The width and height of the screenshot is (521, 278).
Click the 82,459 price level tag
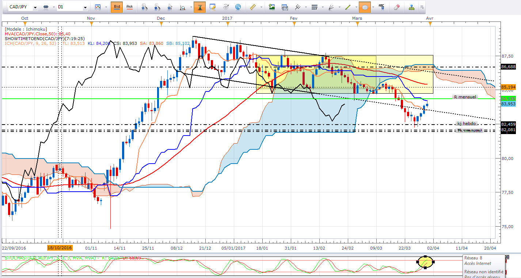pyautogui.click(x=508, y=124)
